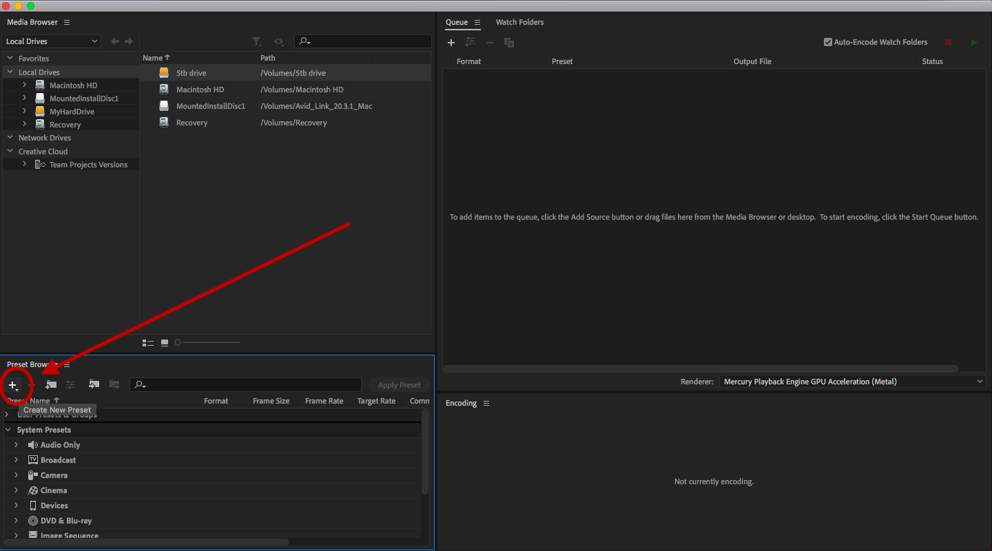
Task: Open the Preset Browser panel menu icon
Action: point(67,364)
